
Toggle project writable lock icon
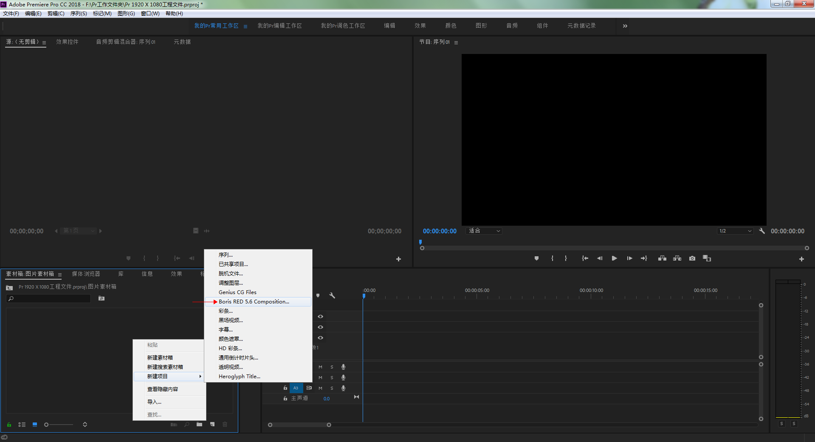pyautogui.click(x=9, y=425)
